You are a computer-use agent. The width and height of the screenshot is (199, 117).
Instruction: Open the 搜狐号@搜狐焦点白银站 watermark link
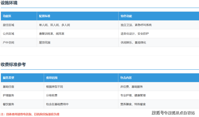(x=173, y=113)
